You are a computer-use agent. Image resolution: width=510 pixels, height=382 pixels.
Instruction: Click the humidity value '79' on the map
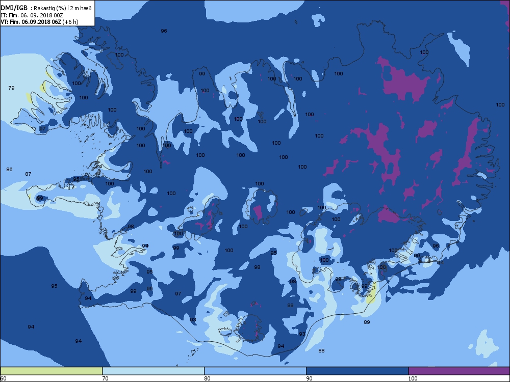point(11,88)
